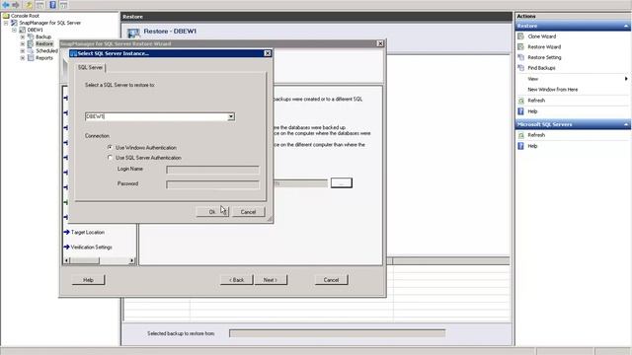This screenshot has width=632, height=355.
Task: Click Ok in Select SQL Server Instance dialog
Action: click(x=212, y=212)
